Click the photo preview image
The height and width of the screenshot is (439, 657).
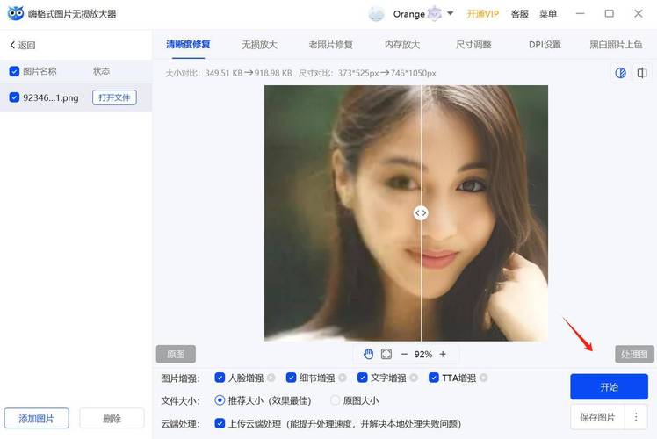tap(406, 213)
